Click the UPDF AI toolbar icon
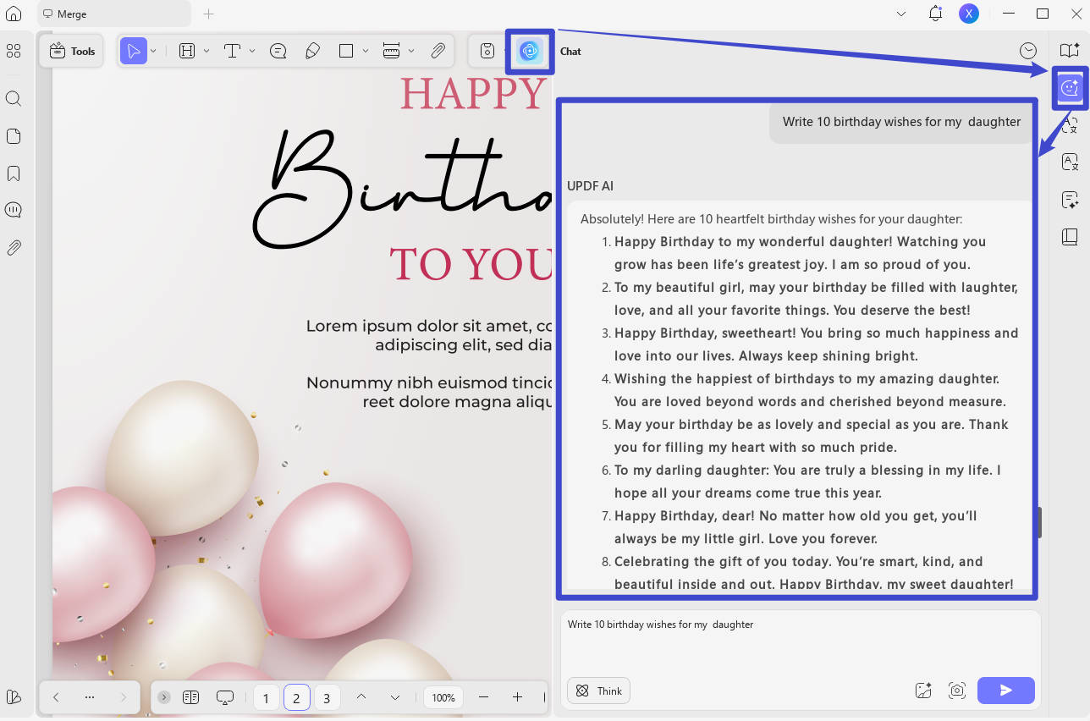 tap(530, 51)
